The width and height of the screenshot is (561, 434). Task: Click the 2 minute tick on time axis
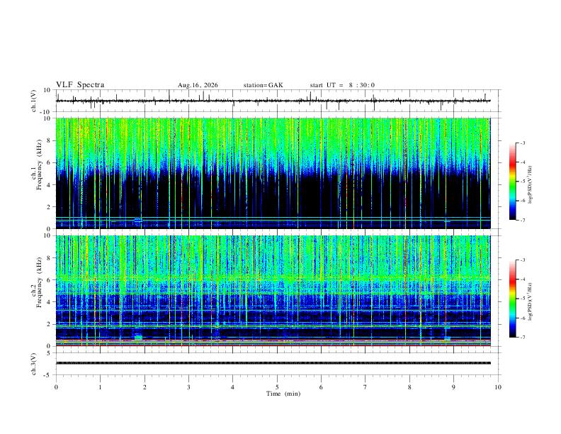[144, 387]
